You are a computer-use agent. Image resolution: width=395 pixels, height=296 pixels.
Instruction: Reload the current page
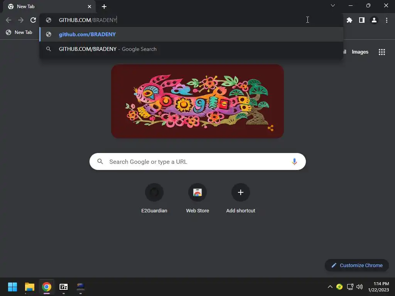(33, 20)
